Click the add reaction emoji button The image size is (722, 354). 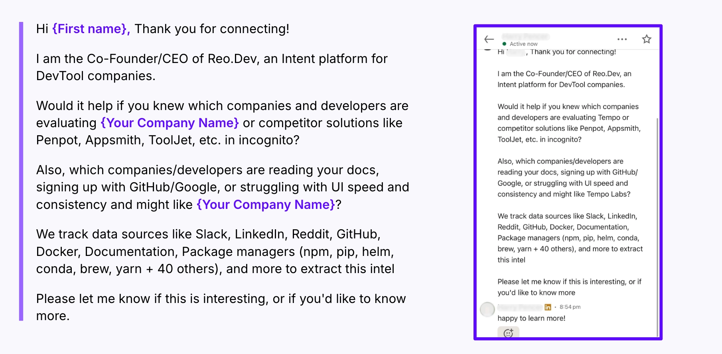tap(508, 332)
